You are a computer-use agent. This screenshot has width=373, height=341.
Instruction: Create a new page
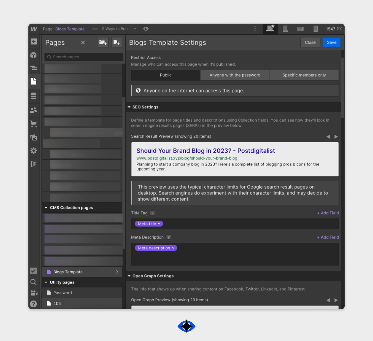point(116,42)
